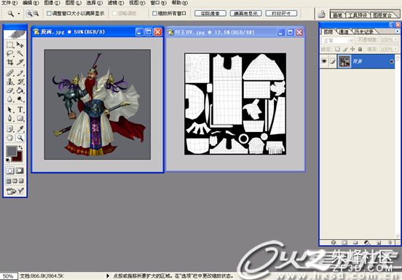
Task: Select the Crop tool
Action: (9, 62)
